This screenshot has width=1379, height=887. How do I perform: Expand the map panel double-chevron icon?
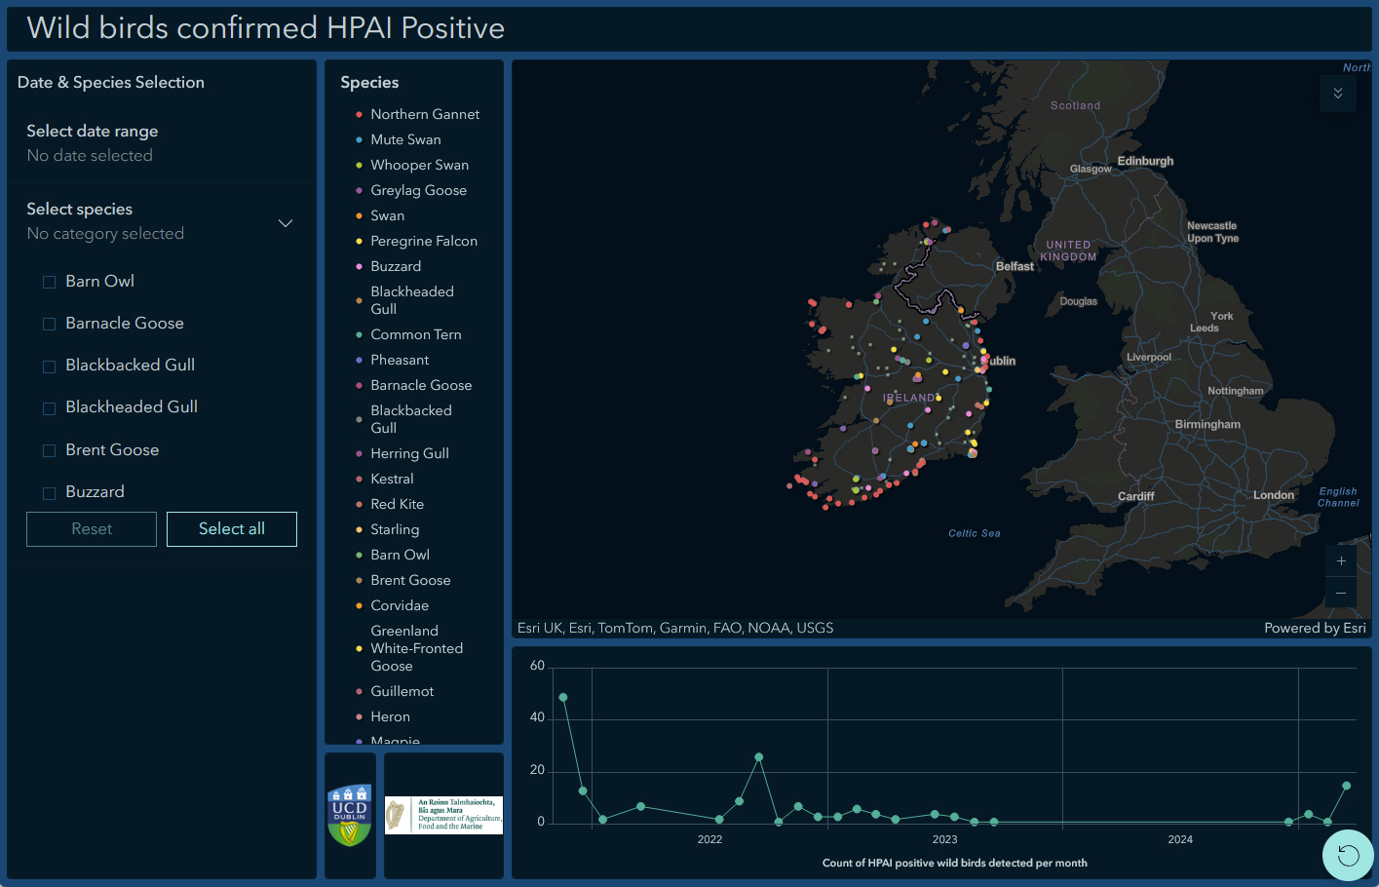1338,94
